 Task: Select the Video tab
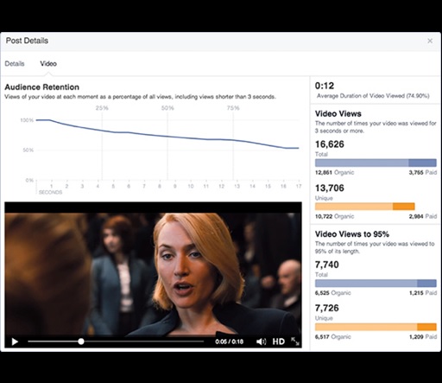click(48, 64)
